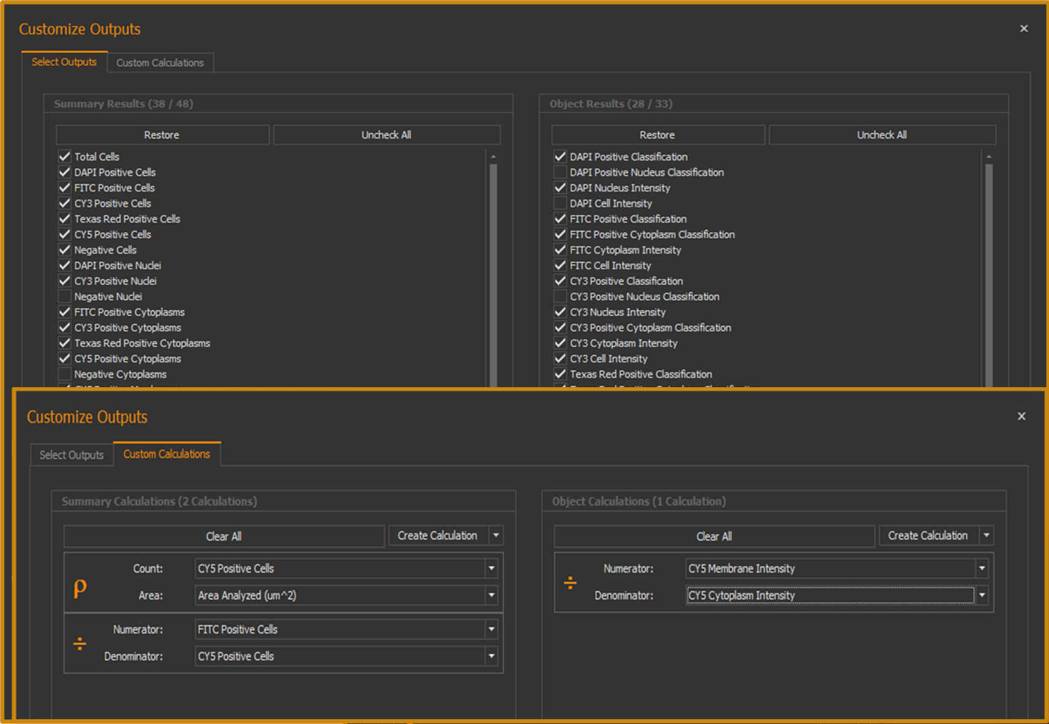Check the DAPI Cell Intensity box

(560, 203)
